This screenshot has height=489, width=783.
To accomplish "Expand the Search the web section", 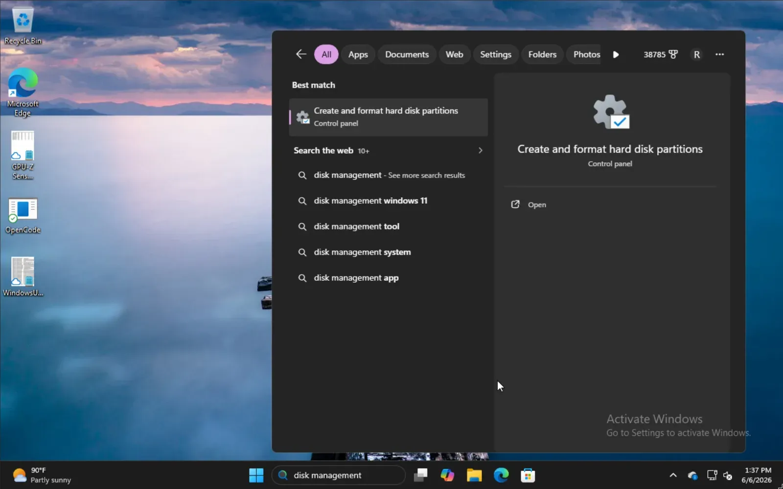I will click(480, 151).
